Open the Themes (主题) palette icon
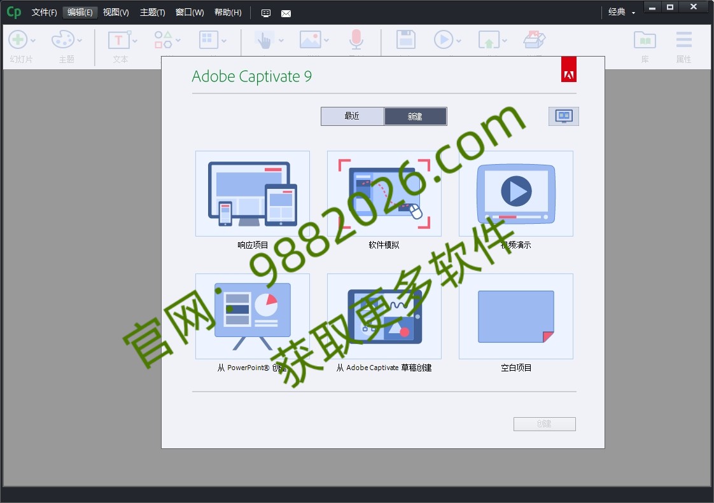The height and width of the screenshot is (503, 714). (62, 39)
